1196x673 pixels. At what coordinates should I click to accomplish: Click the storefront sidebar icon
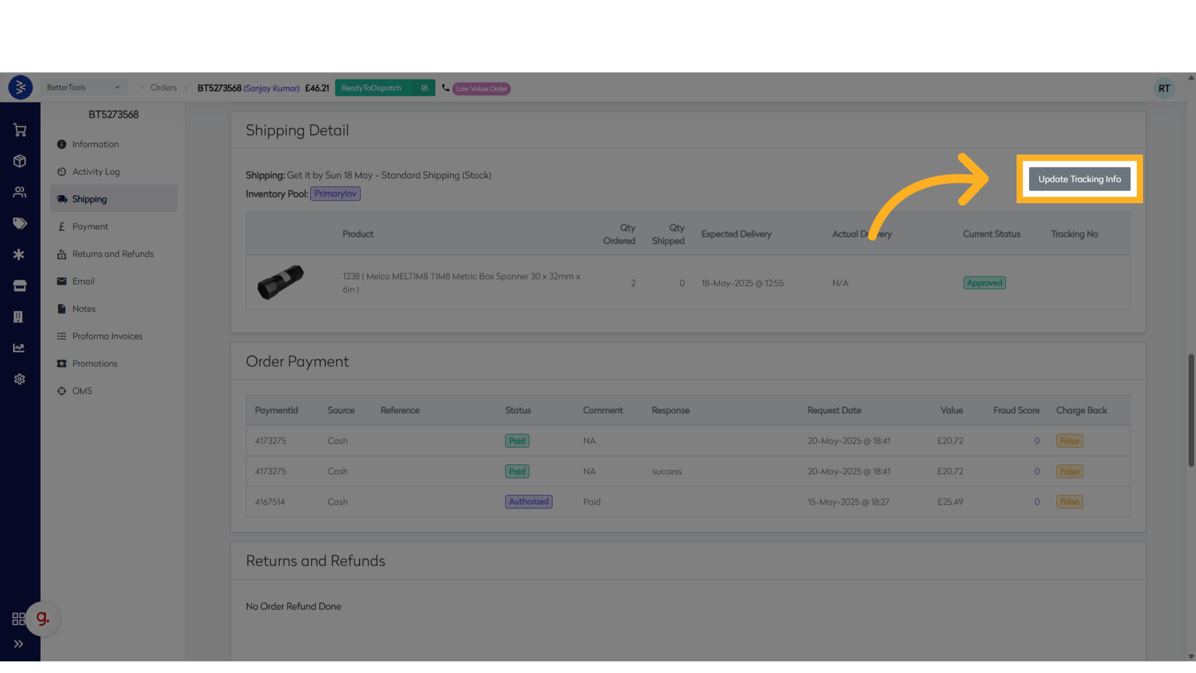pos(20,285)
